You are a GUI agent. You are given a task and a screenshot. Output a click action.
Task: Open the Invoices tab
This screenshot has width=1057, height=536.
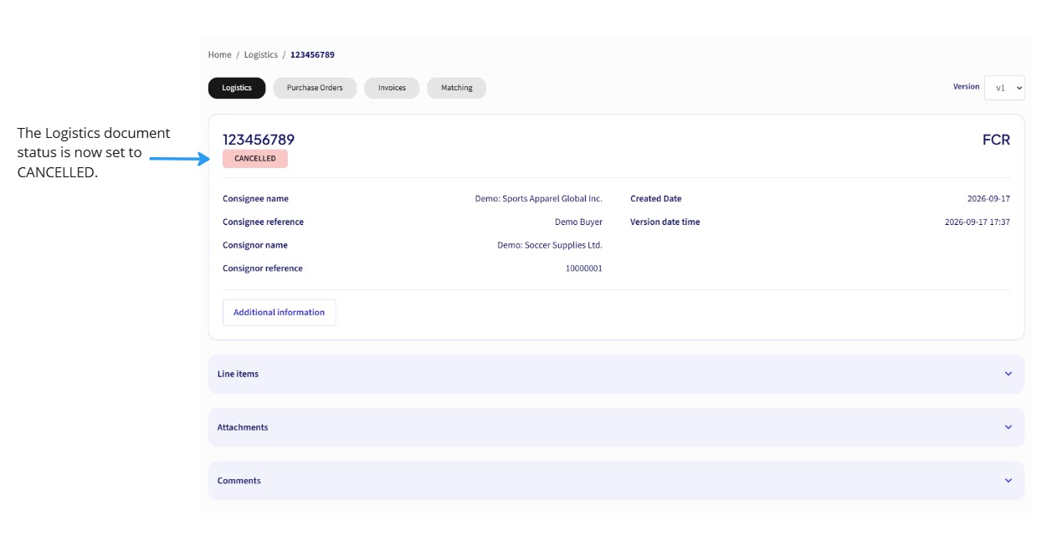pyautogui.click(x=392, y=88)
